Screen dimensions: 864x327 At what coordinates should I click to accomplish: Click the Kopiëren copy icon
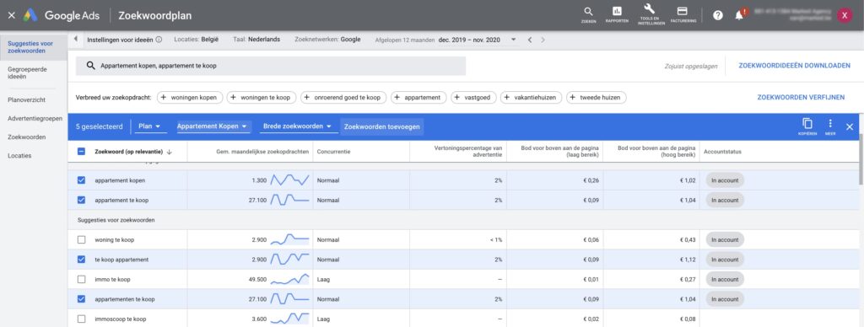point(807,126)
